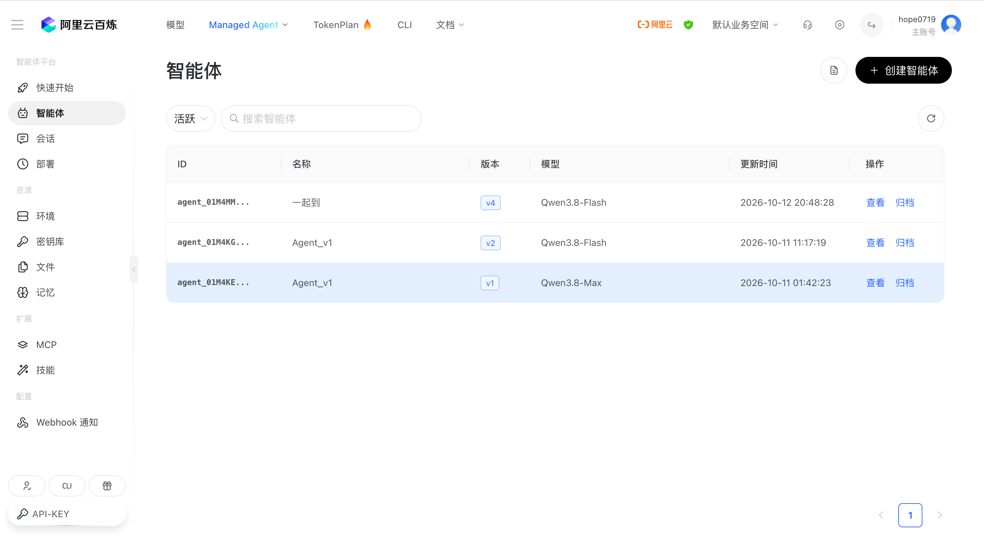Open the user-check icon button at bottom
Viewport: 984px width, 538px height.
tap(27, 486)
